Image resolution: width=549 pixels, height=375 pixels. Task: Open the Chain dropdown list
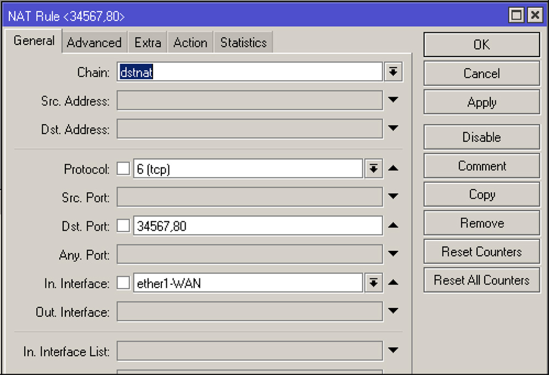393,72
